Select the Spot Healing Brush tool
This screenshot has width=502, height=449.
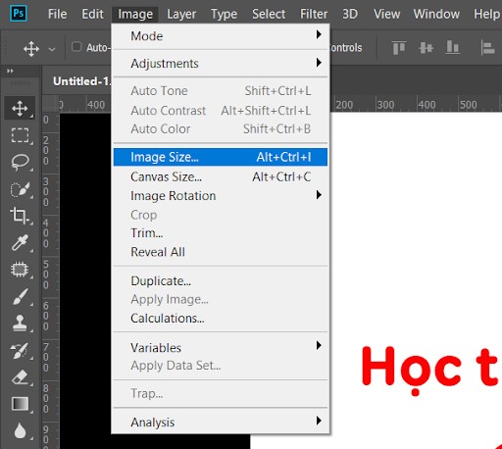click(x=20, y=270)
